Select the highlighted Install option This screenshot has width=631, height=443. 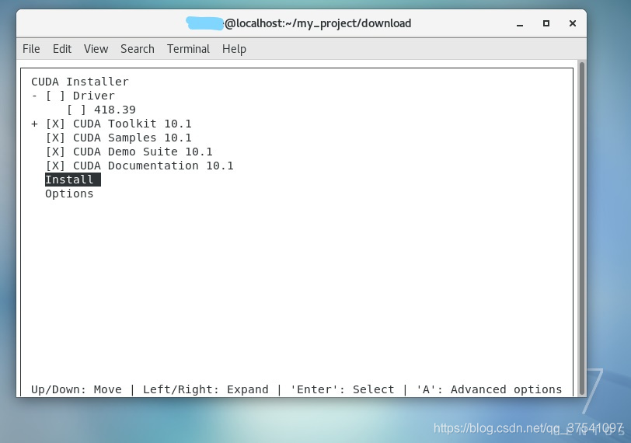(73, 180)
